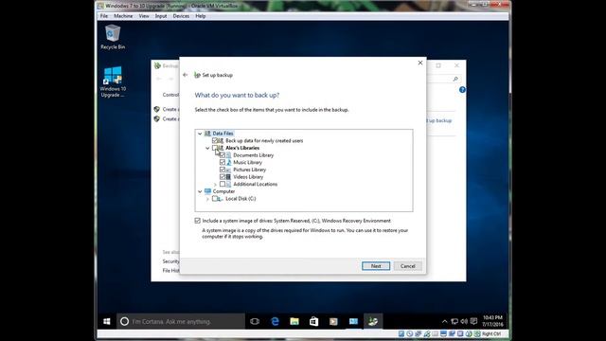Open the Store from the taskbar
The image size is (606, 341).
[x=313, y=321]
